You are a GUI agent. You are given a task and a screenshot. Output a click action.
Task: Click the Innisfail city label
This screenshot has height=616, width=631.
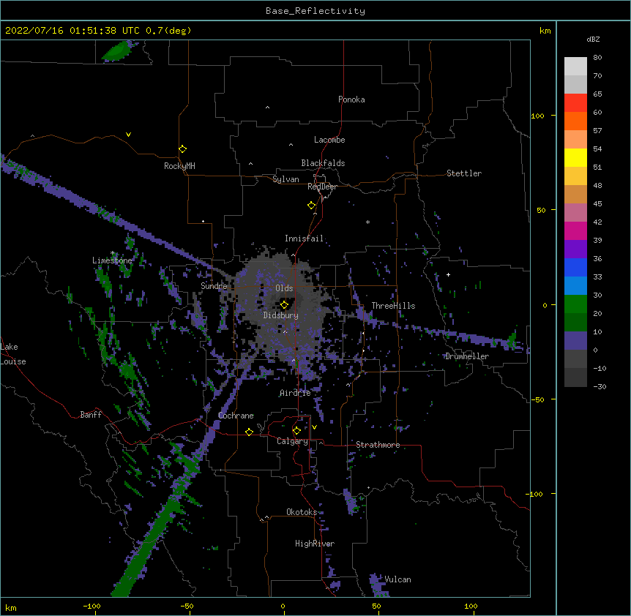(304, 238)
